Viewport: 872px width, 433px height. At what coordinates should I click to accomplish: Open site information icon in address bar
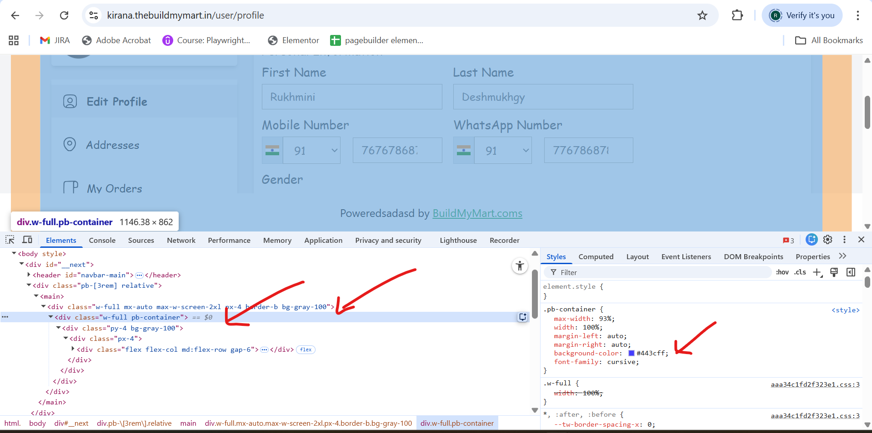(94, 15)
